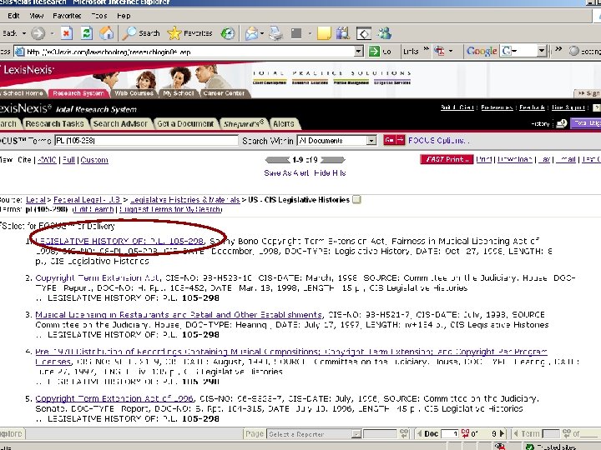Open the Research books icon in toolbar
This screenshot has height=450, width=601.
tap(343, 33)
